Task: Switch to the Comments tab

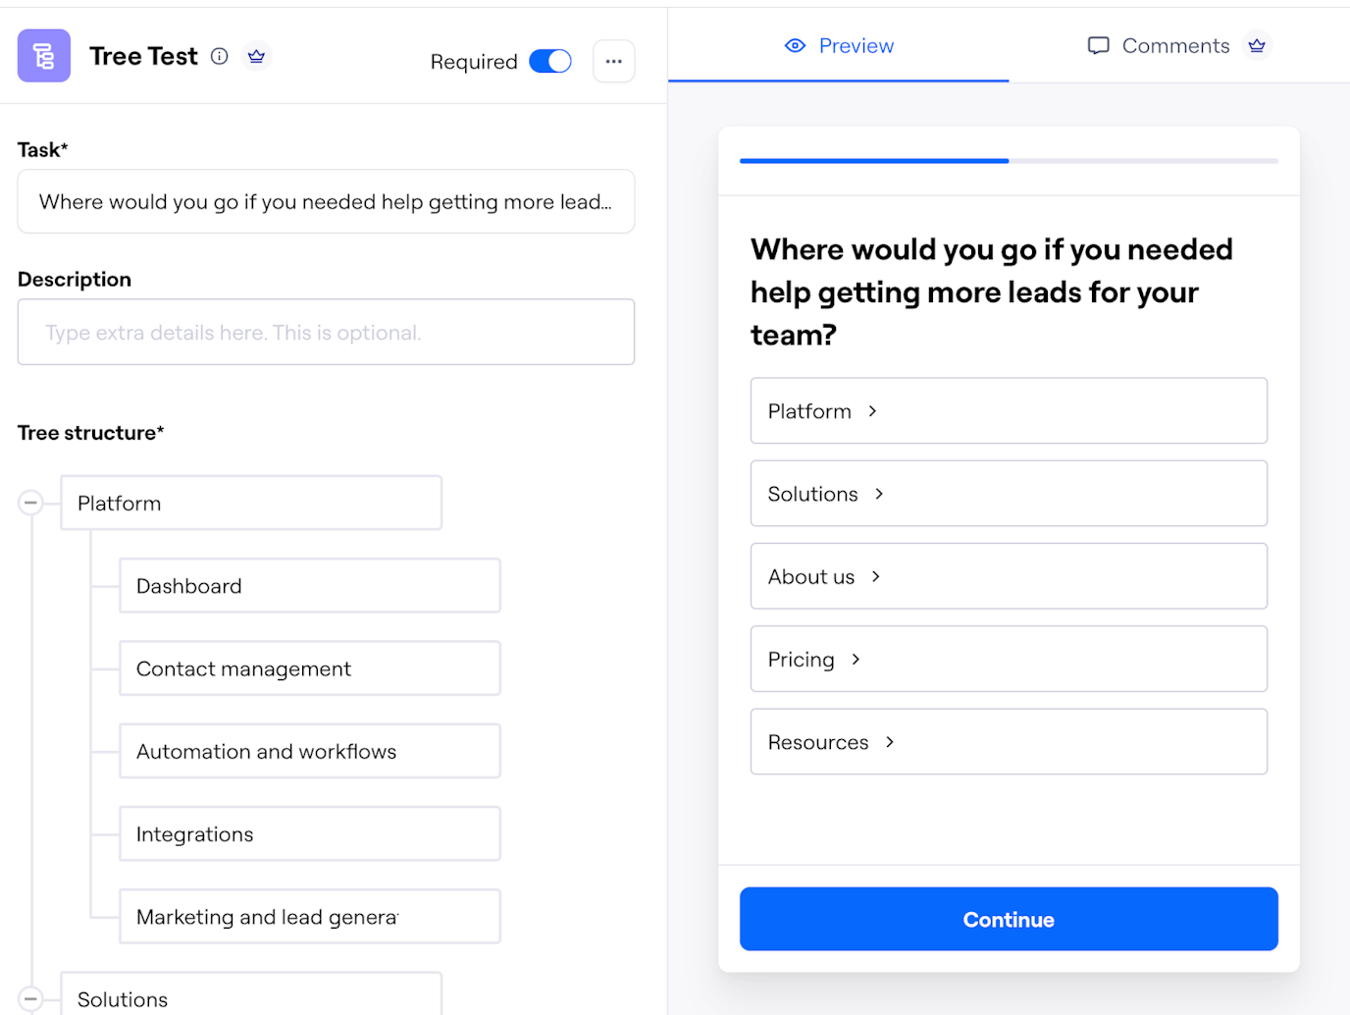Action: coord(1175,45)
